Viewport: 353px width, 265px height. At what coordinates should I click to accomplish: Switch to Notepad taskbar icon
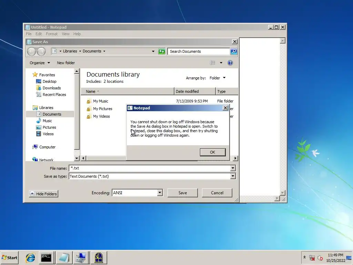64,257
